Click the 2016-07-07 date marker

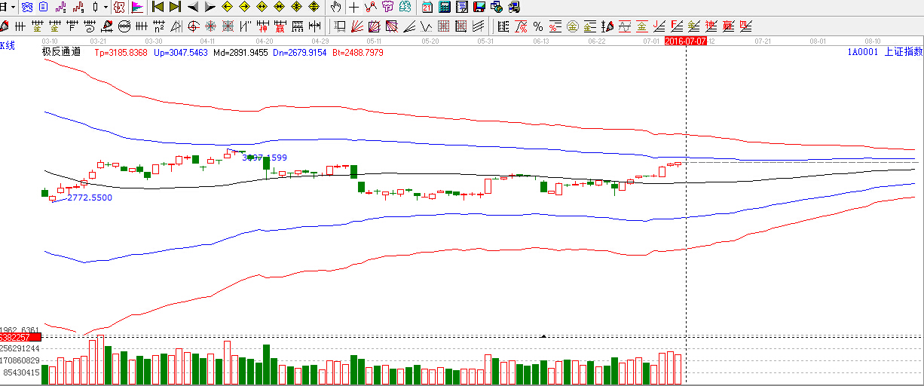click(686, 41)
